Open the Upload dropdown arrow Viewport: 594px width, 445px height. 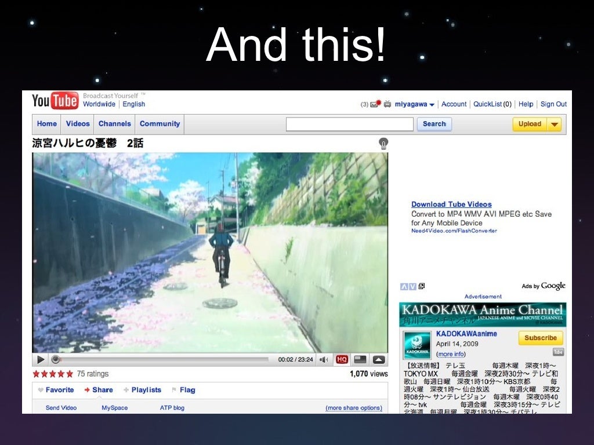(x=554, y=124)
